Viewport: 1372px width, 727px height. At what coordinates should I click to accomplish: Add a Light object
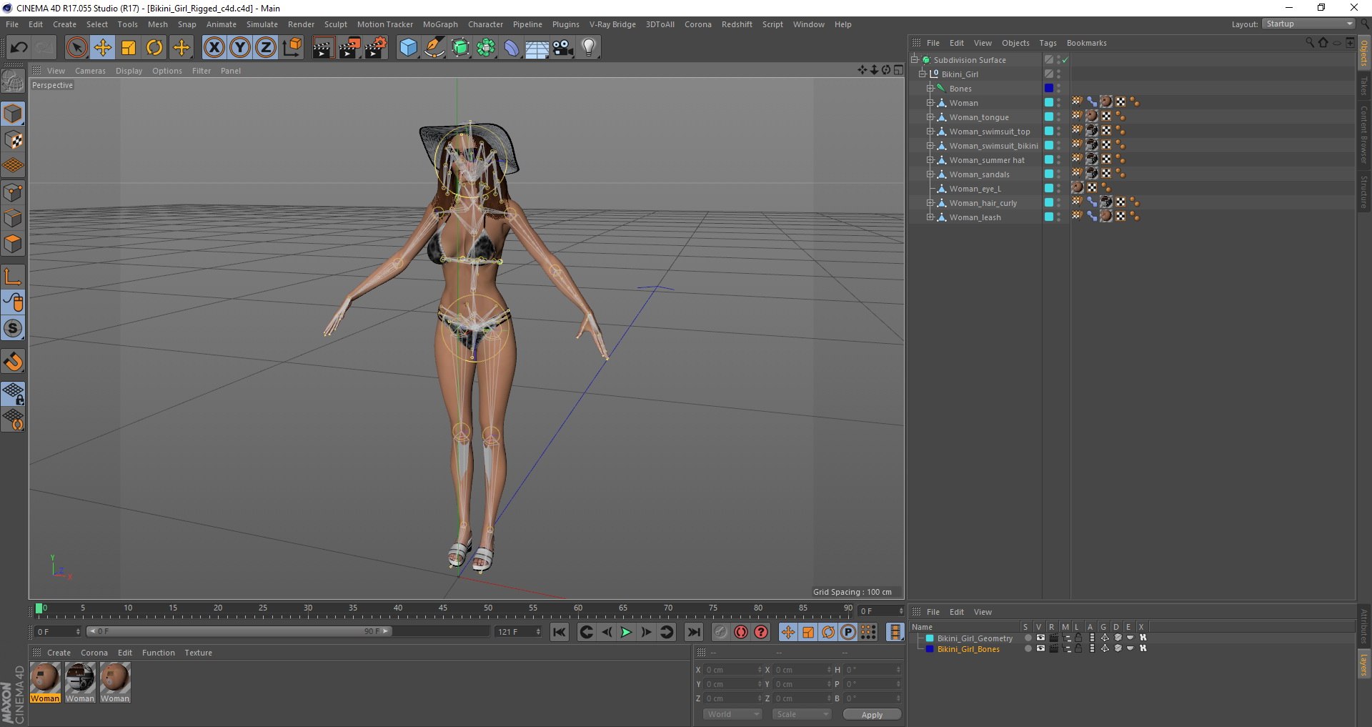pos(589,47)
